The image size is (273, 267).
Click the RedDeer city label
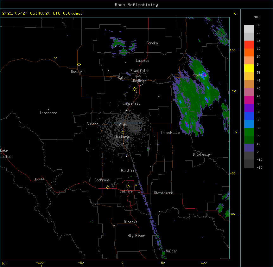pos(139,81)
